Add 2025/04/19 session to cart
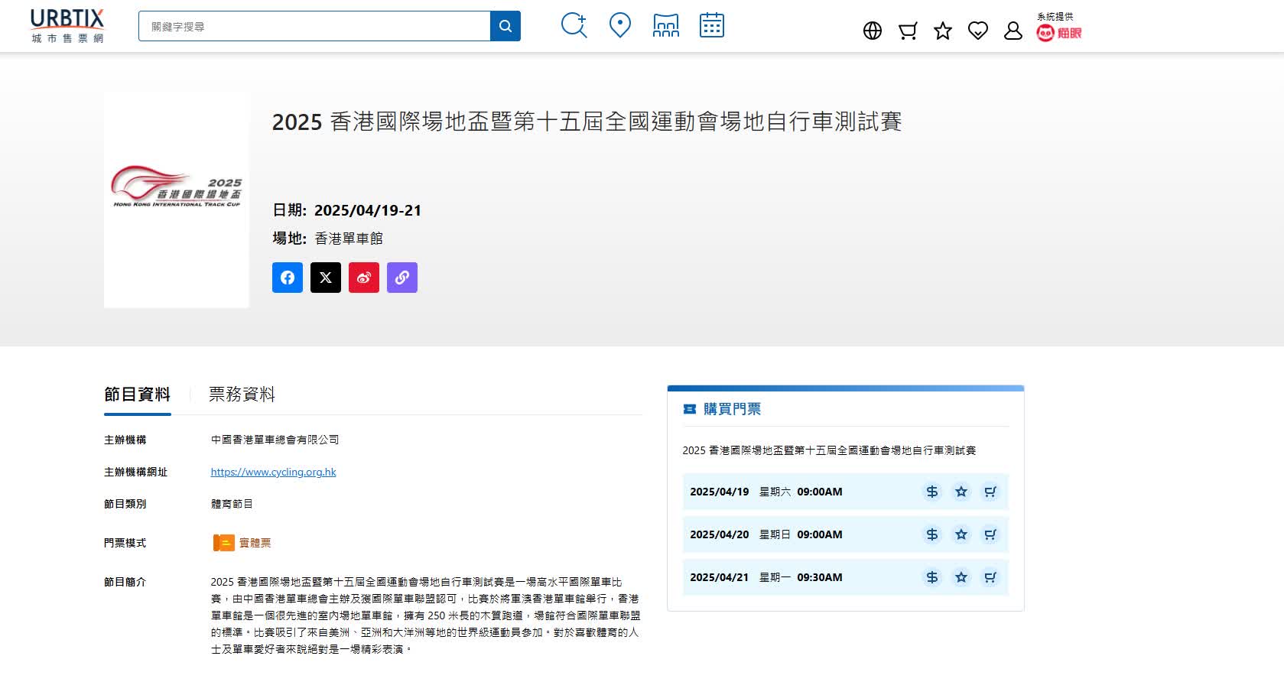The width and height of the screenshot is (1284, 695). coord(990,492)
